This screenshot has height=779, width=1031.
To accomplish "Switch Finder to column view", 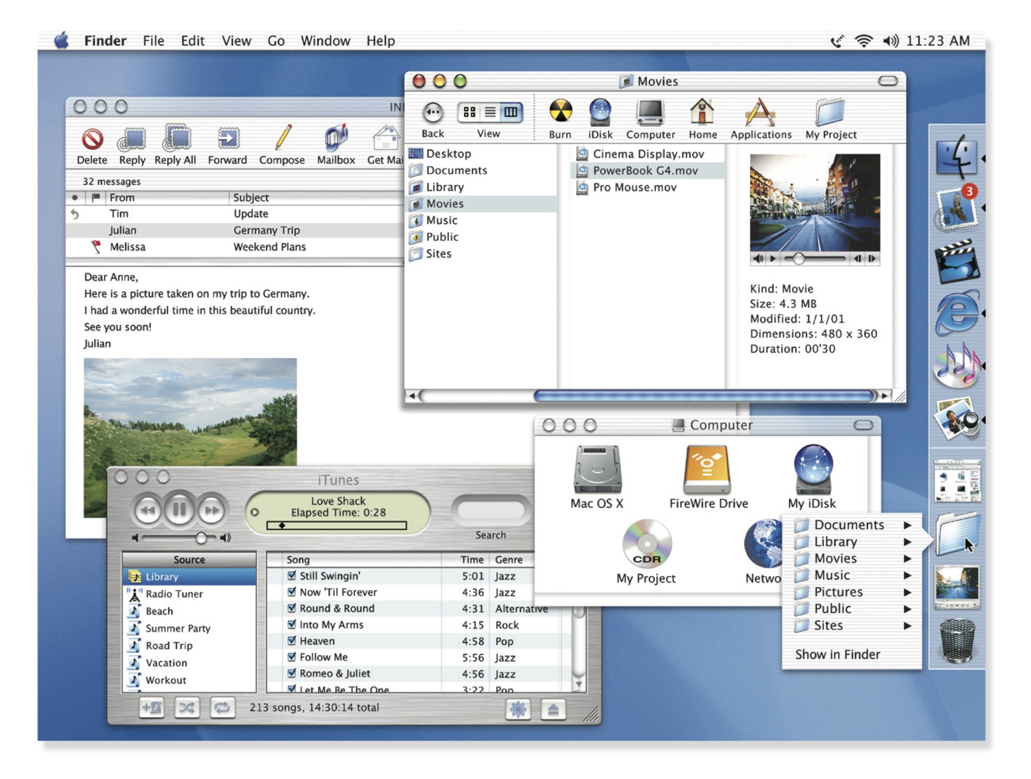I will coord(511,112).
